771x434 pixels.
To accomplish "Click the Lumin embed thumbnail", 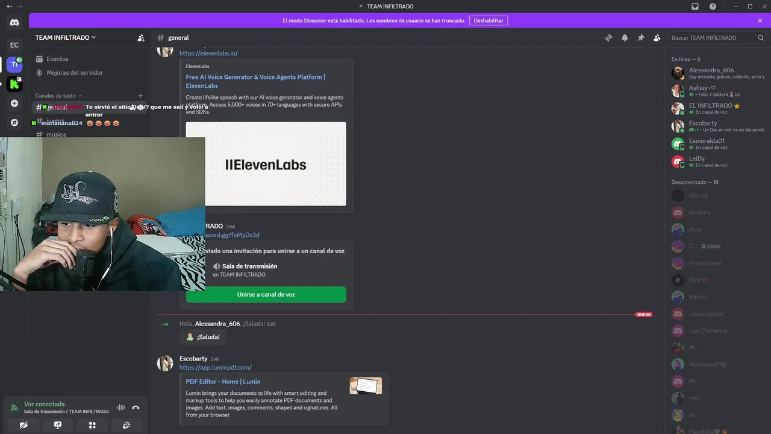I will 366,386.
